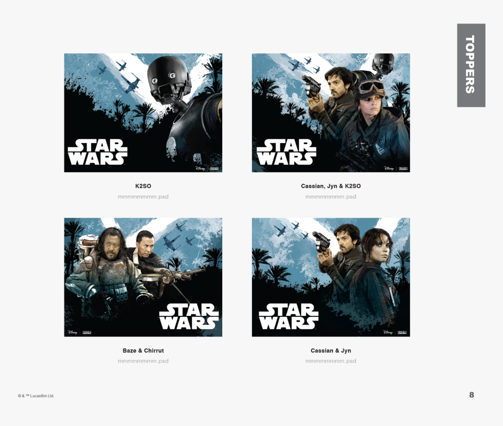Click the K2SO caption text

click(x=143, y=186)
